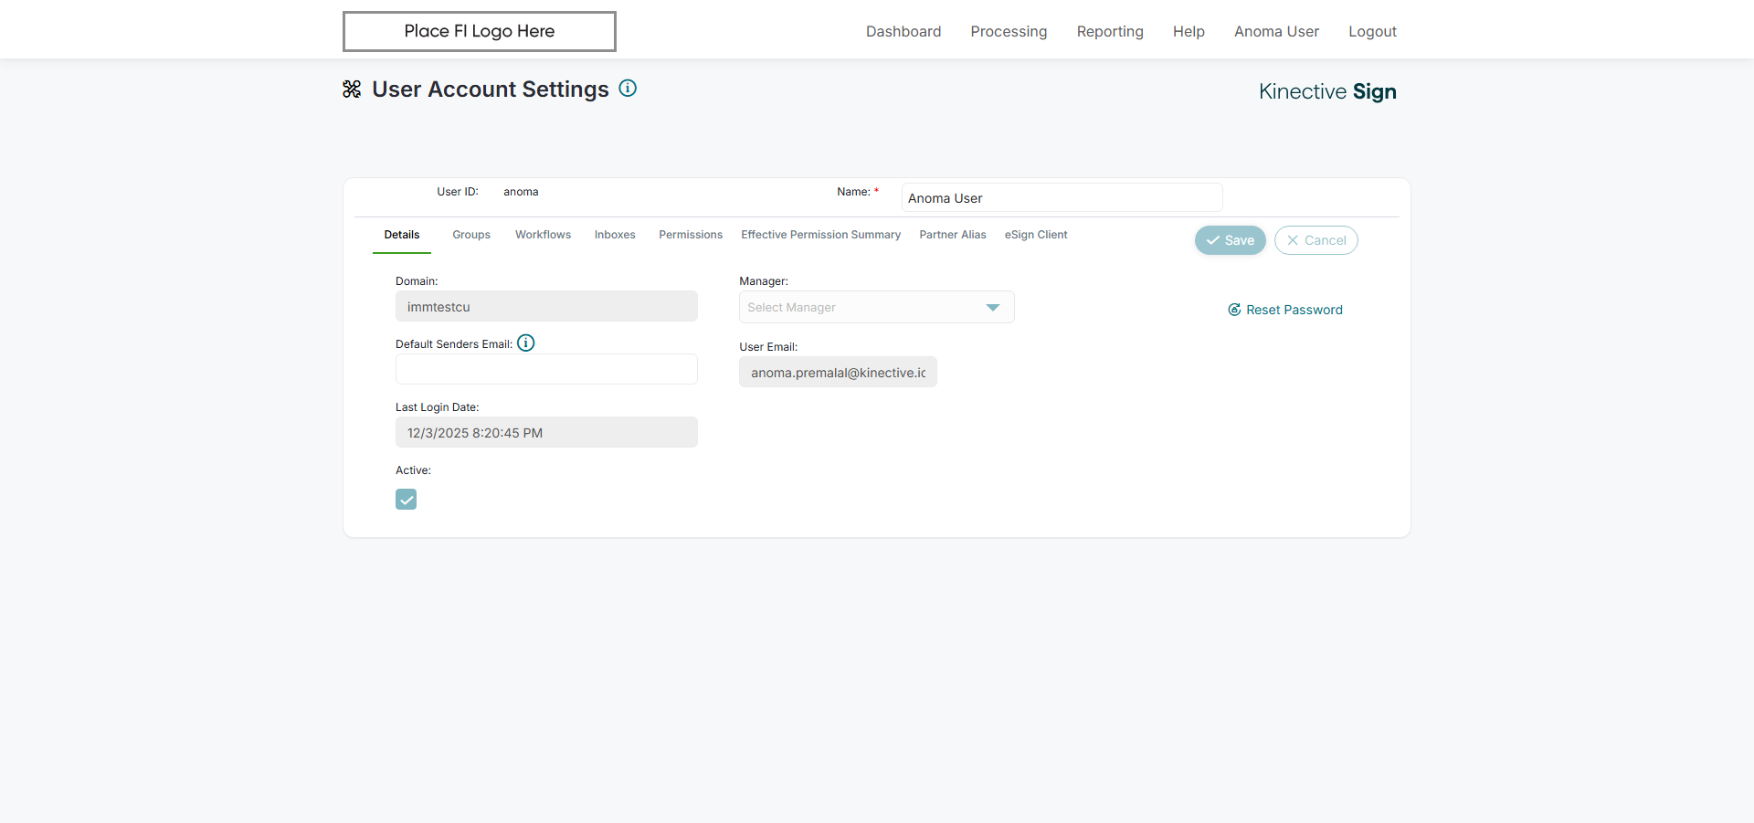Click the settings icon left of page title

pyautogui.click(x=352, y=90)
